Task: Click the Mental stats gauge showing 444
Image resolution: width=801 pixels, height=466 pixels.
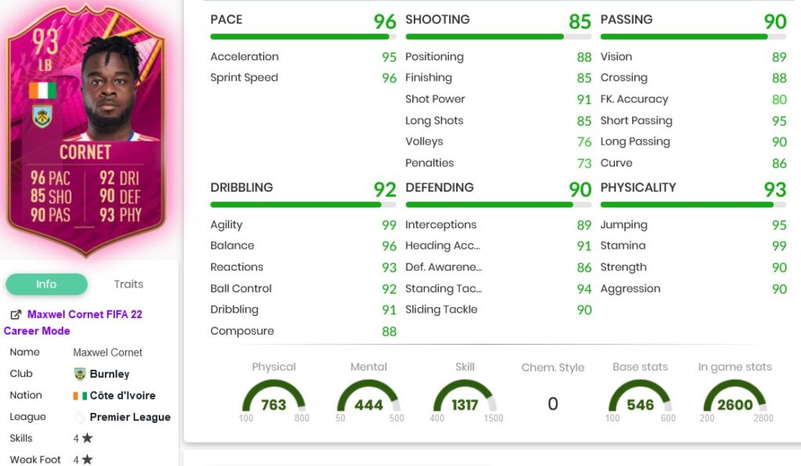Action: (368, 403)
